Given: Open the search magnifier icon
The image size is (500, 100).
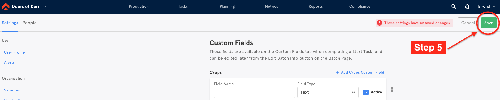Looking at the screenshot, I should [x=454, y=7].
